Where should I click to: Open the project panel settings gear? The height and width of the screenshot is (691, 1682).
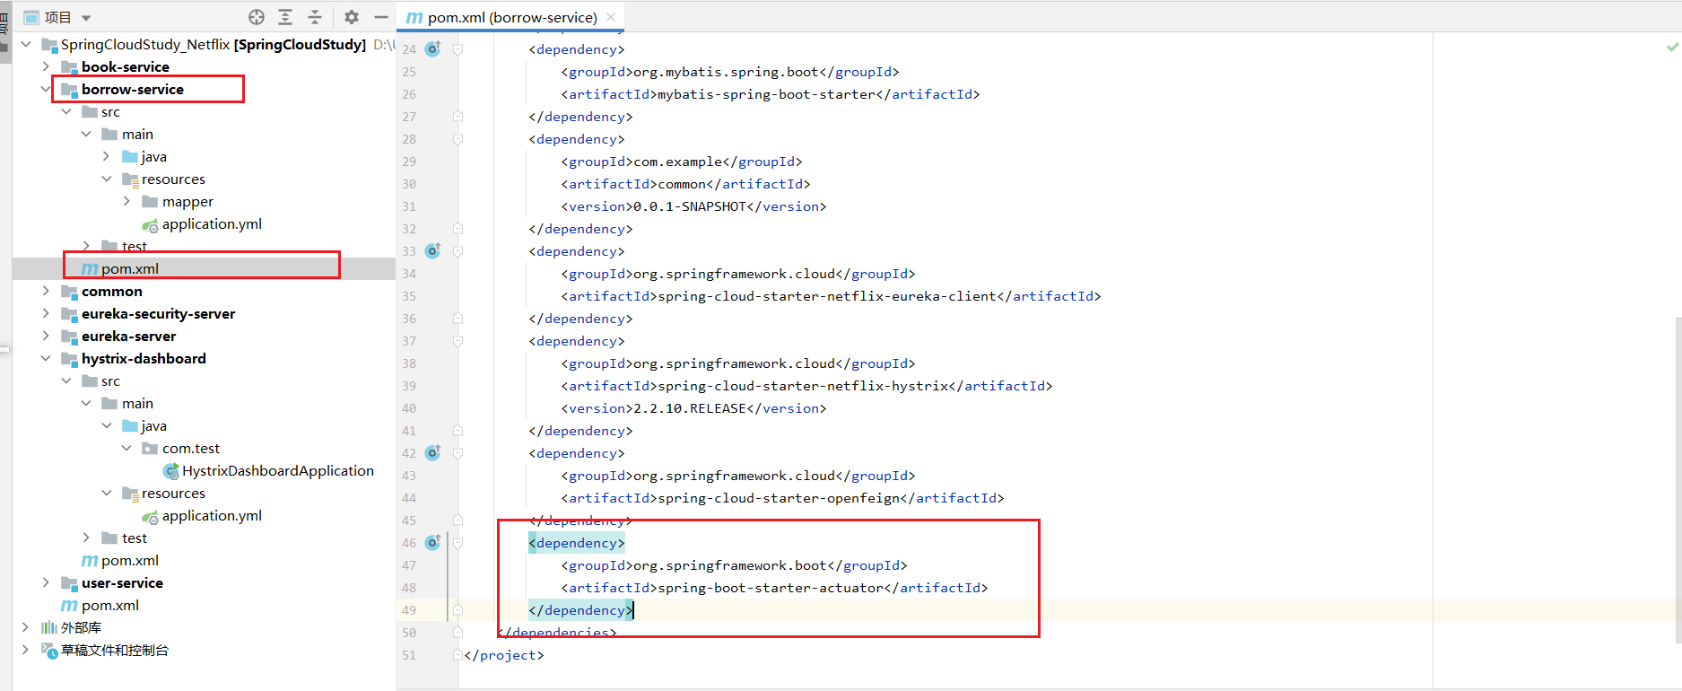352,17
